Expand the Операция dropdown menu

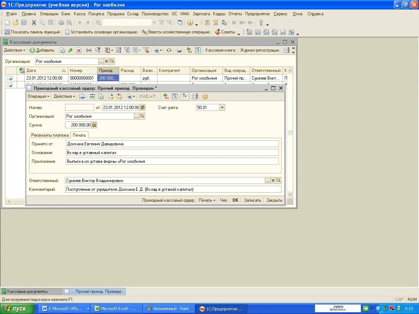[39, 96]
